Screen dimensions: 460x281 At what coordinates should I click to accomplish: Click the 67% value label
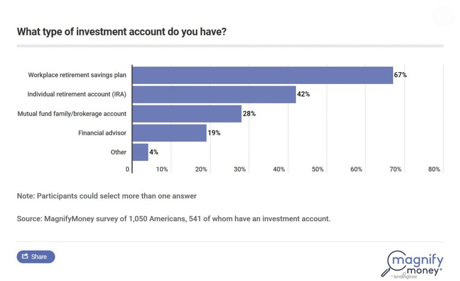[x=400, y=75]
